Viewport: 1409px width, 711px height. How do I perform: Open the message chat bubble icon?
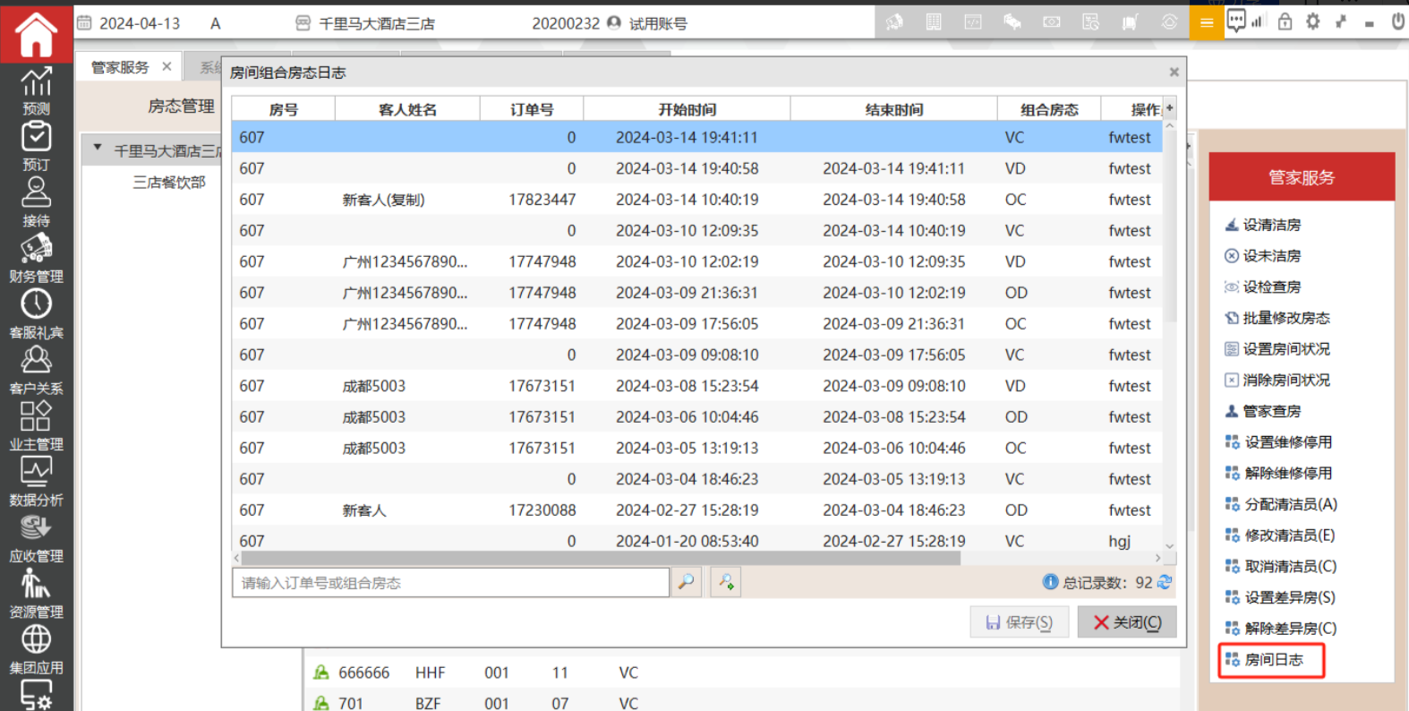tap(1236, 21)
